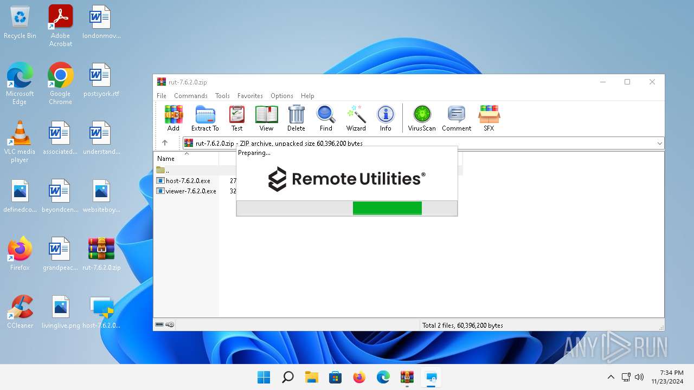Click the Remote Utilities logo in splash
Image resolution: width=694 pixels, height=390 pixels.
coord(347,179)
